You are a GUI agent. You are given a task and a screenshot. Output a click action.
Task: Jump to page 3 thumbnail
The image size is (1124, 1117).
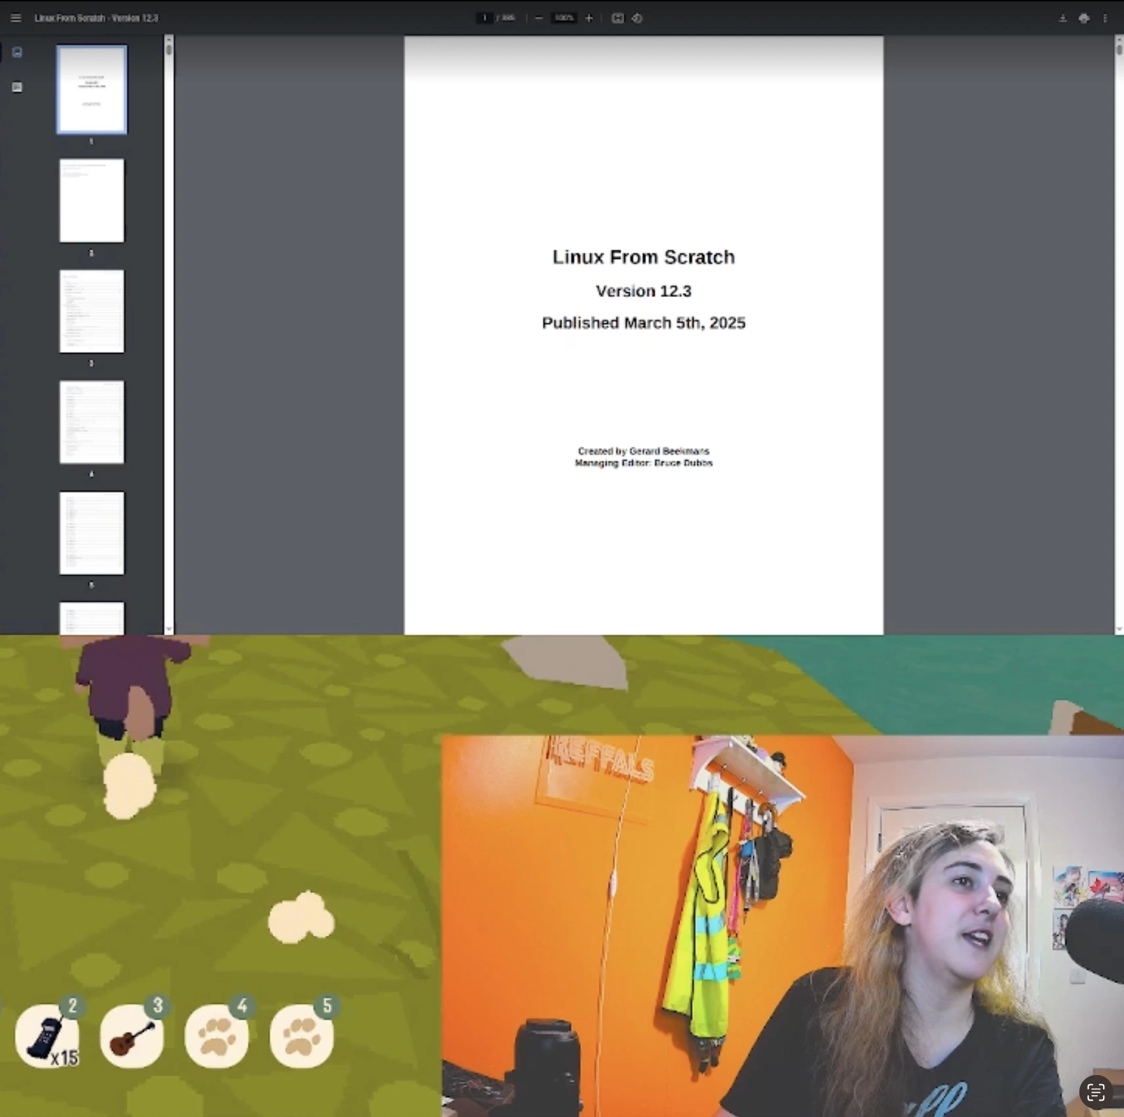point(91,311)
